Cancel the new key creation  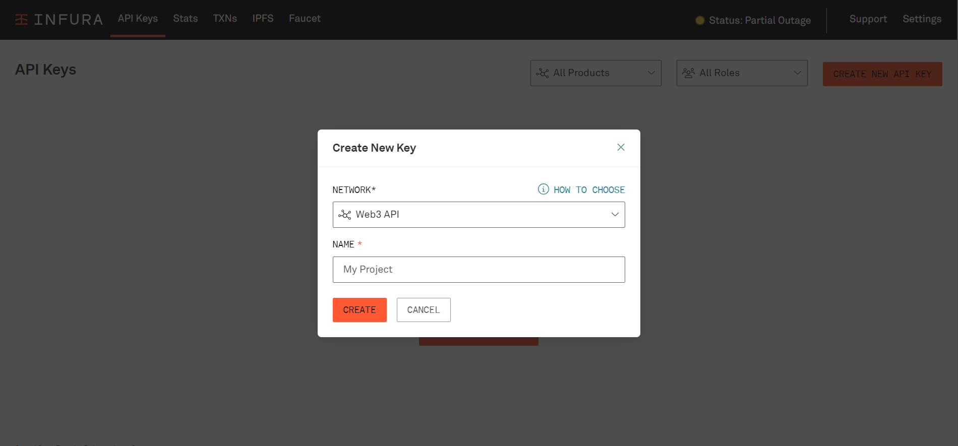[424, 310]
